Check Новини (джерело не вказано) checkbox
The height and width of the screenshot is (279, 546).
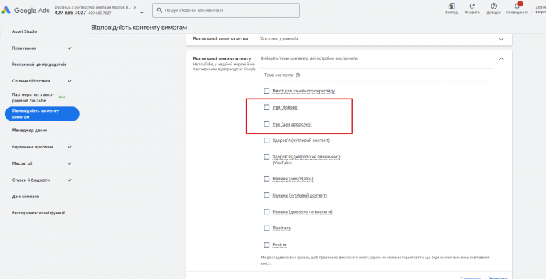267,212
